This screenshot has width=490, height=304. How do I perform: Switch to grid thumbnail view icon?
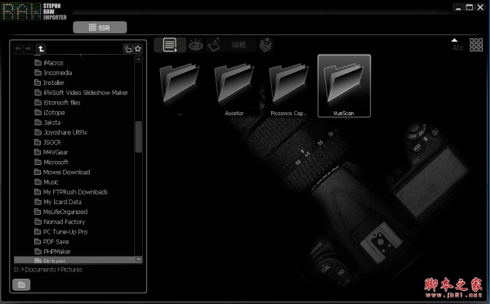(476, 45)
